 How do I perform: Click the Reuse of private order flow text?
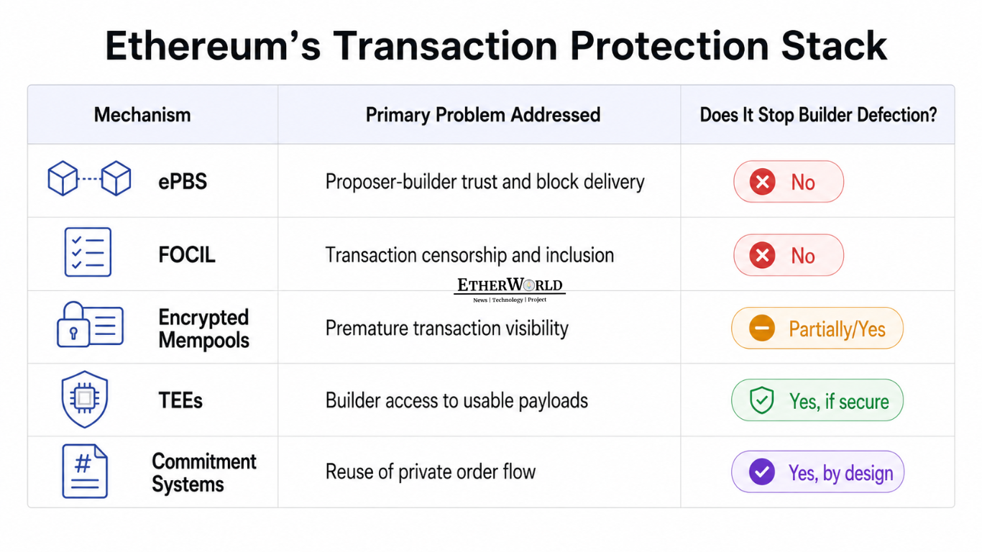pyautogui.click(x=431, y=472)
